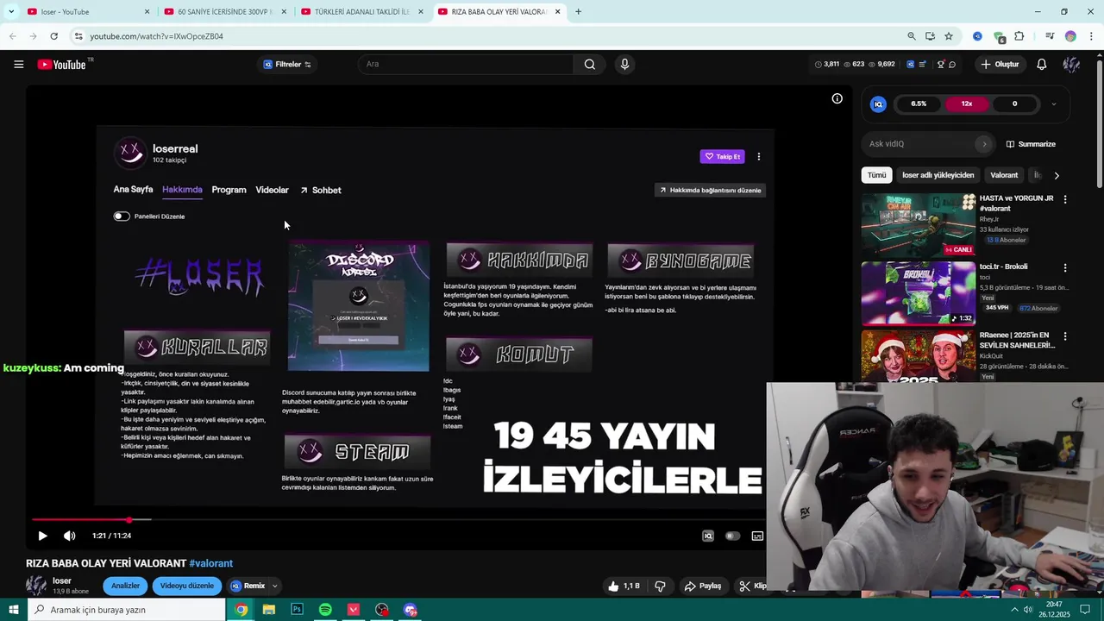Open Spotify from the taskbar
Screen dimensions: 1104x621
click(325, 610)
